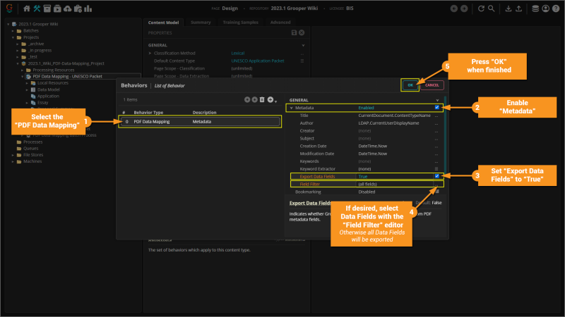Open the user account icon

click(x=545, y=8)
